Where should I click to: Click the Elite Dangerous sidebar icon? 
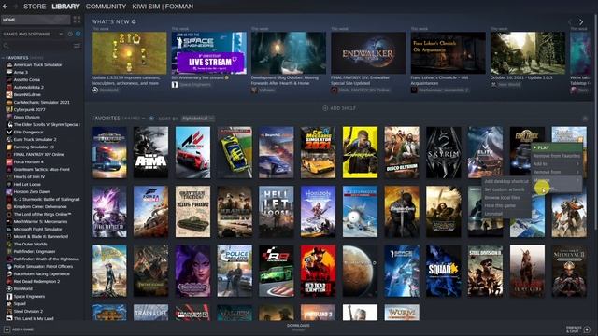tap(9, 132)
